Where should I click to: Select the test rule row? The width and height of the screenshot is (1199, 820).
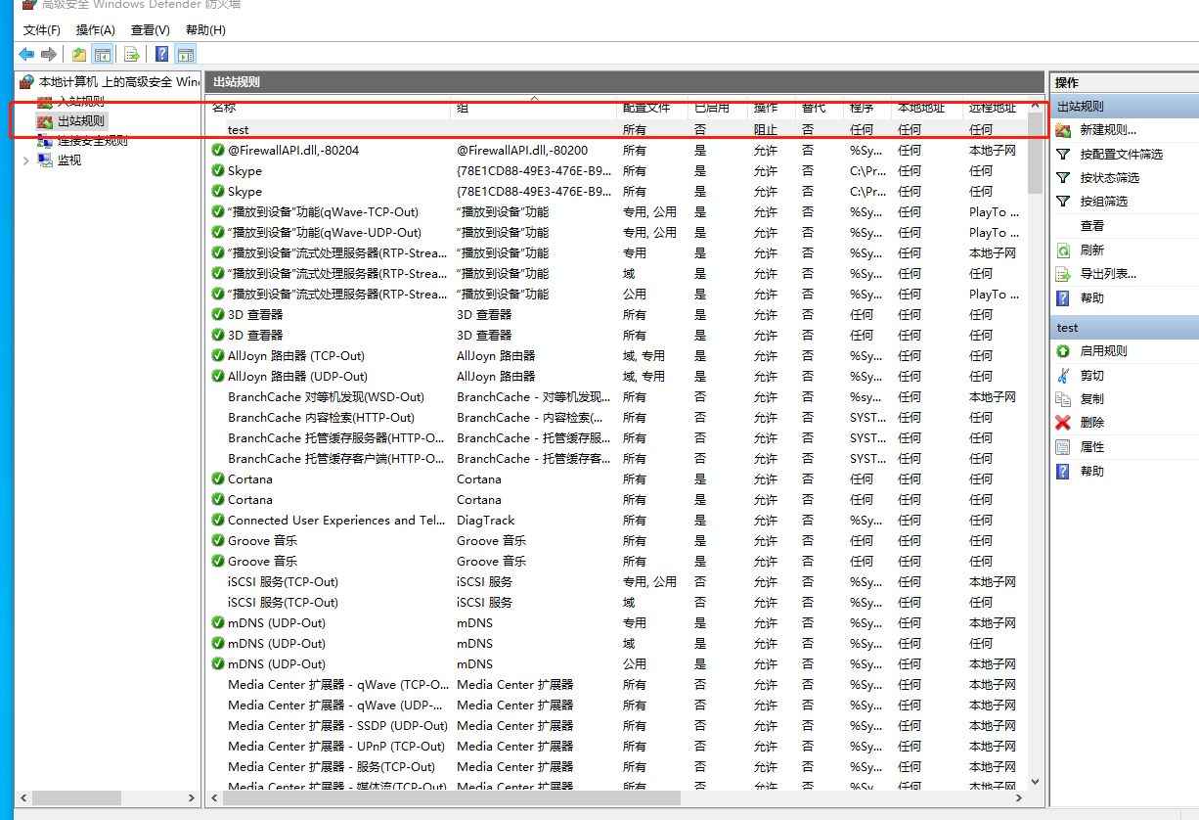coord(618,130)
